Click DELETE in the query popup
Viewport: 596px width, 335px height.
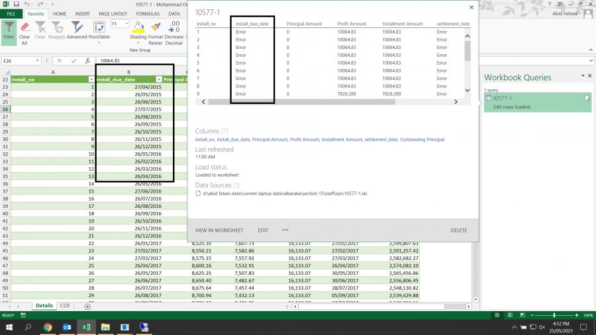[459, 230]
